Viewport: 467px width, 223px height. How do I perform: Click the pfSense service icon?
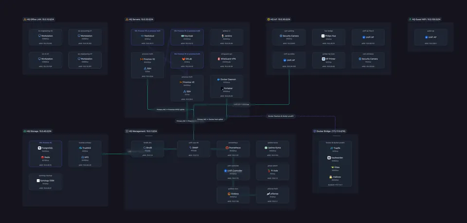pyautogui.click(x=268, y=194)
